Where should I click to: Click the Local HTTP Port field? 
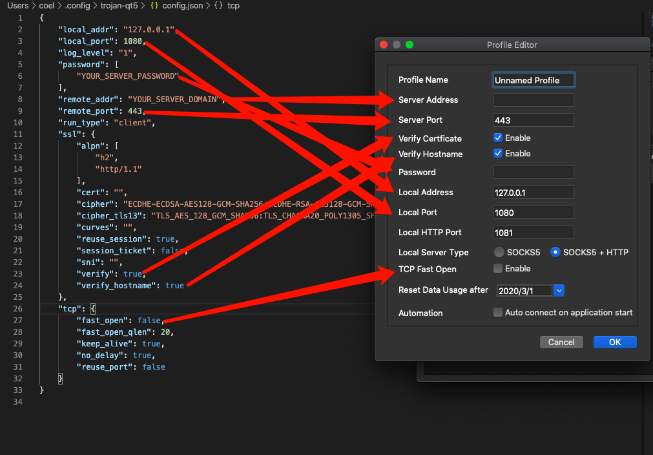[534, 233]
